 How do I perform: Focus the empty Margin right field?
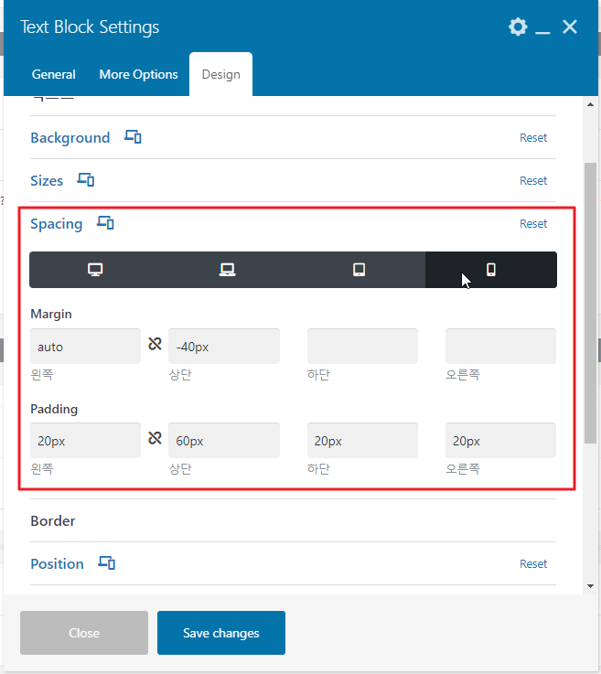point(501,347)
